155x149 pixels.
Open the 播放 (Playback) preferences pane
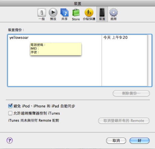tap(53, 14)
